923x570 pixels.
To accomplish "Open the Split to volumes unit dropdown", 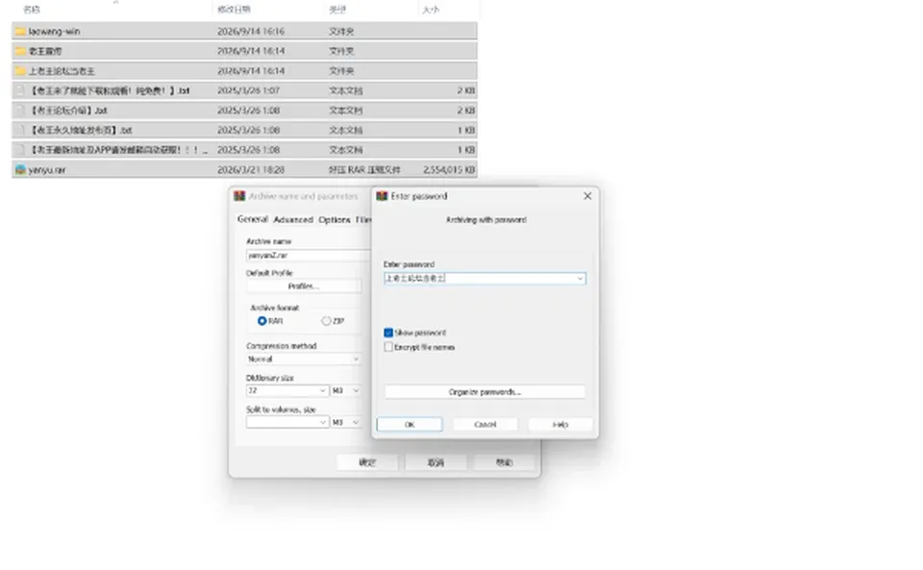I will click(356, 422).
